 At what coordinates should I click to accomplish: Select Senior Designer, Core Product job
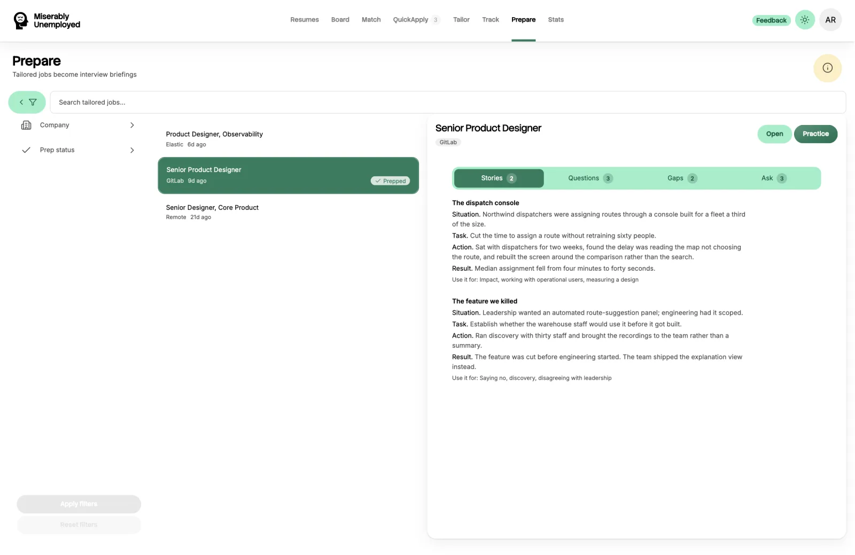(288, 212)
